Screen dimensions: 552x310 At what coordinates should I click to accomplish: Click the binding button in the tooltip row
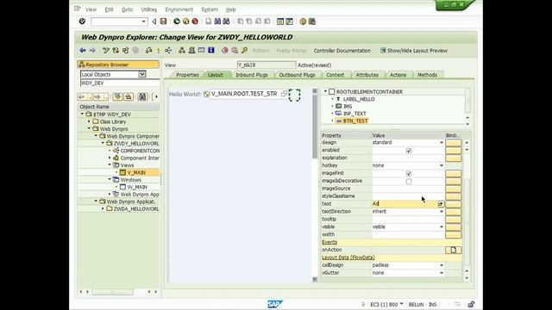[x=453, y=220]
